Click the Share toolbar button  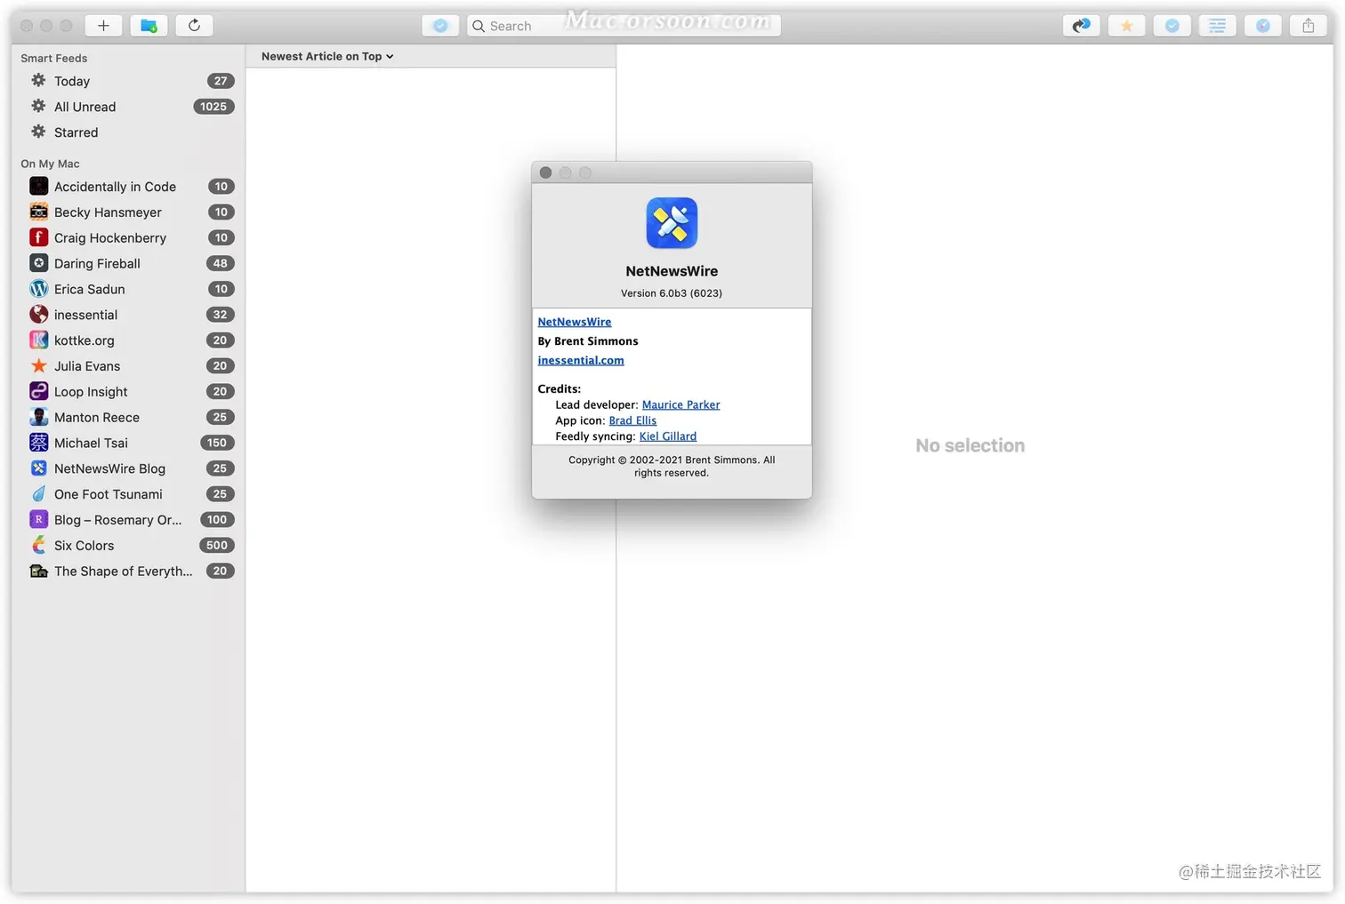(1308, 26)
